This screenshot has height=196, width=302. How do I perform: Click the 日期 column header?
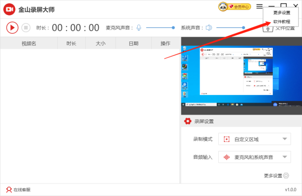tap(134, 44)
